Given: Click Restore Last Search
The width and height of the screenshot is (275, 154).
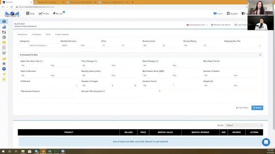Looking at the screenshot, I should point(221,25).
